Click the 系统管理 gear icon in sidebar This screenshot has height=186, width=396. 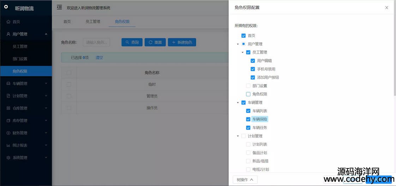8,158
